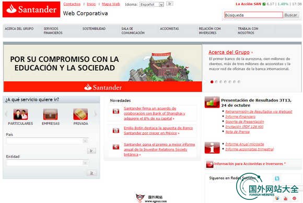This screenshot has width=303, height=203.
Task: Select the sixth carousel dot
Action: click(235, 82)
